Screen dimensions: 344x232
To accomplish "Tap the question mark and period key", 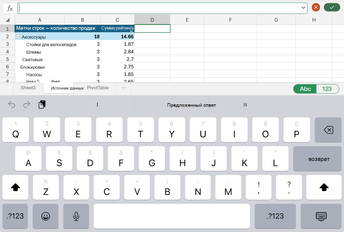I will click(289, 187).
